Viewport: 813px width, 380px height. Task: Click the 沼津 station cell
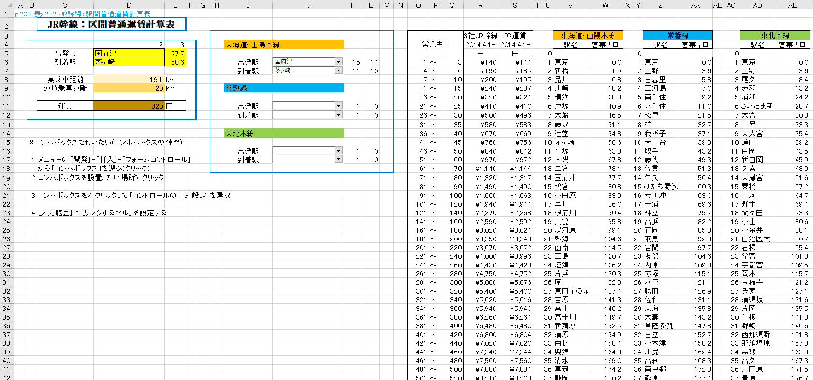click(x=570, y=265)
